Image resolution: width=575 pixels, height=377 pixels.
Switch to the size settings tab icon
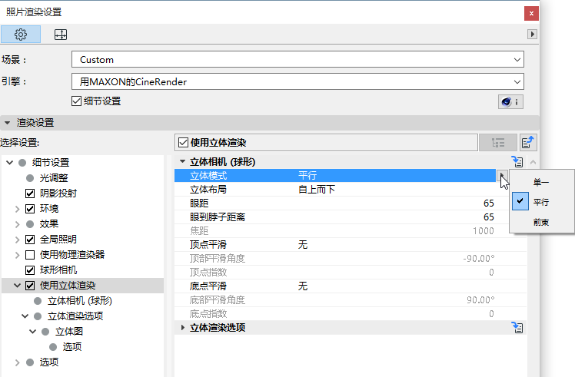pyautogui.click(x=61, y=35)
